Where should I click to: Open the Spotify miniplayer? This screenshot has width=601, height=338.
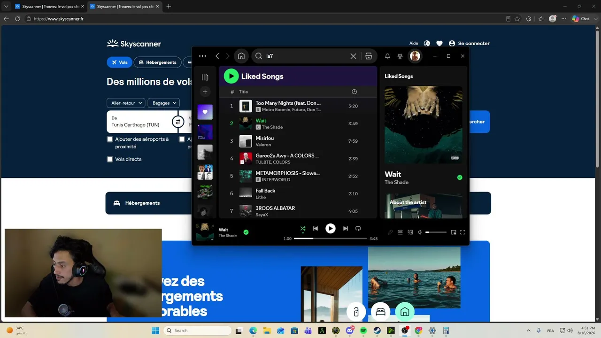click(x=454, y=232)
